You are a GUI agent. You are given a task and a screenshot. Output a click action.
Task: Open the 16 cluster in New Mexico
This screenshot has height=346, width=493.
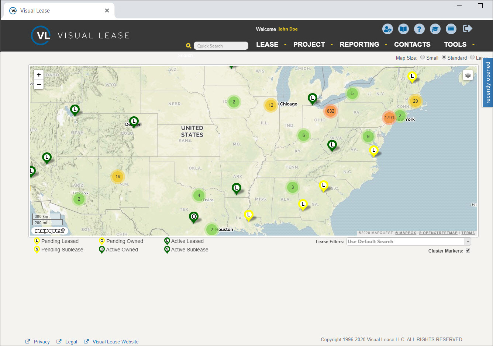(x=118, y=177)
